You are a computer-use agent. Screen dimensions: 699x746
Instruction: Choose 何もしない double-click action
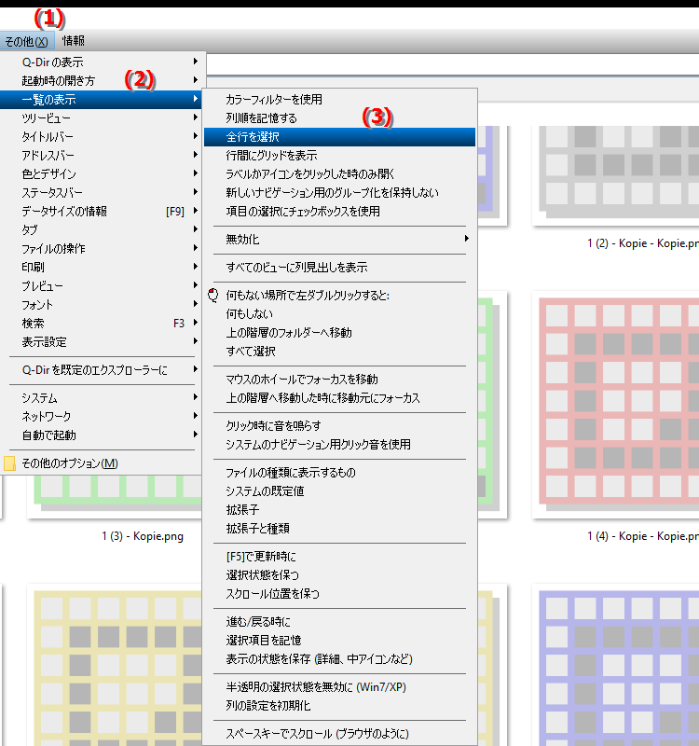(339, 314)
